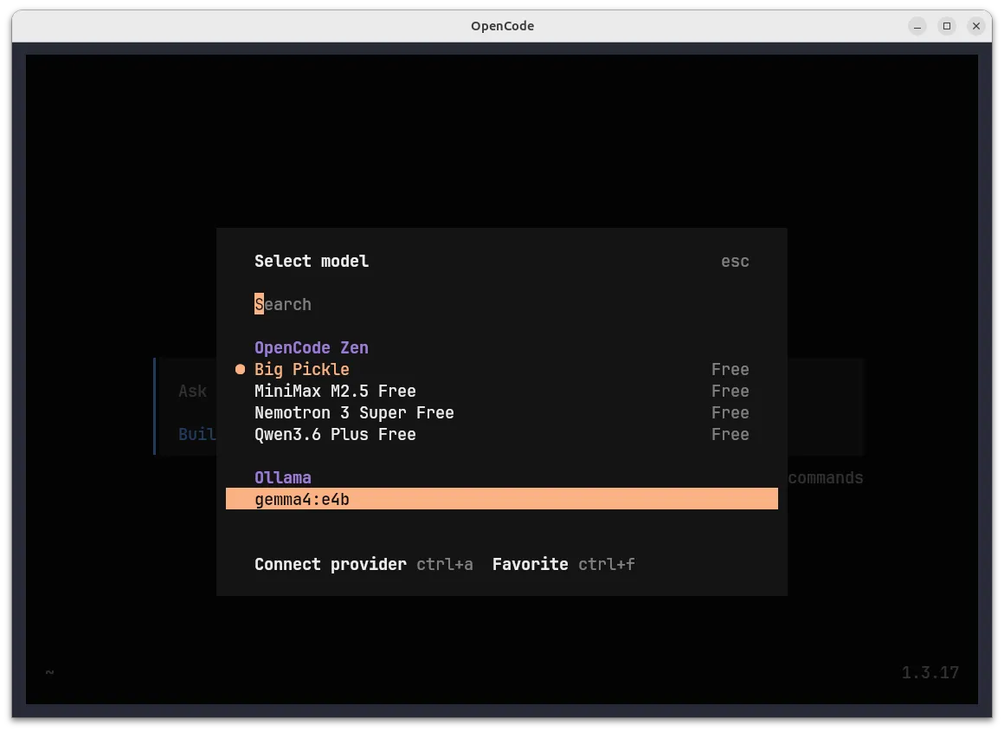Select the gemma4:e4b model under Ollama
Viewport: 1004px width, 732px height.
(301, 499)
